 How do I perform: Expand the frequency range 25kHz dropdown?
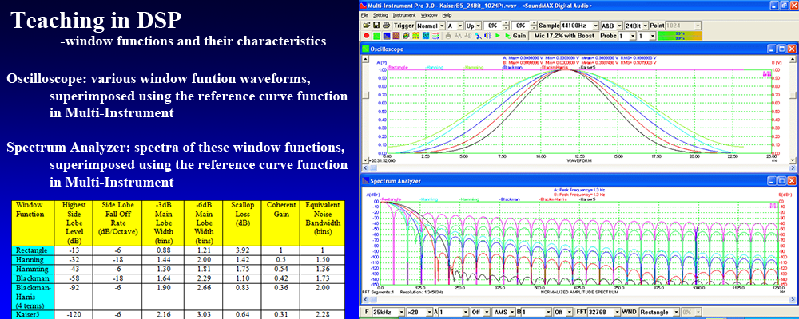401,312
